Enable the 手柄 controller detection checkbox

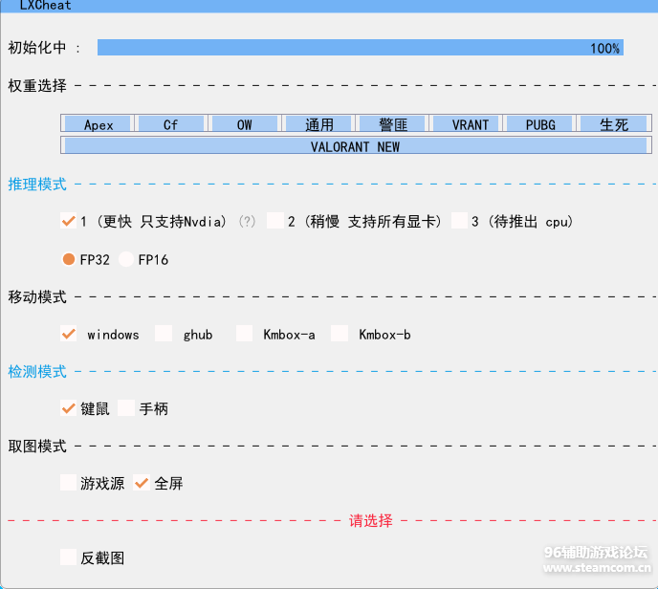pyautogui.click(x=127, y=408)
